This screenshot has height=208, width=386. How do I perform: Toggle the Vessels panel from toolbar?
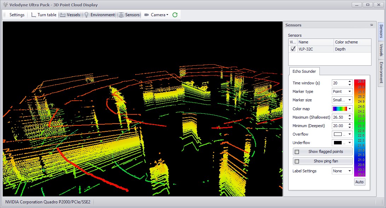(x=63, y=15)
